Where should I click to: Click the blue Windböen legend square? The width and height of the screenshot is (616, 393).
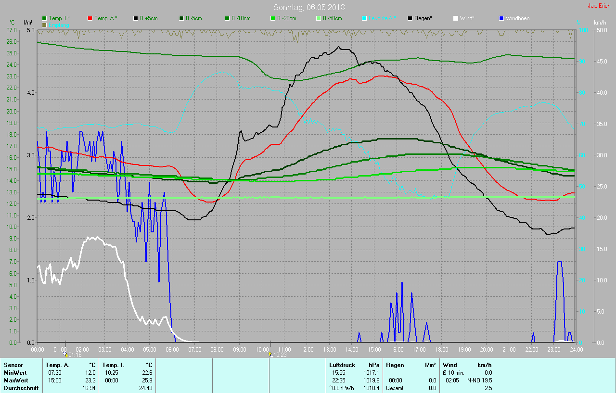point(502,18)
